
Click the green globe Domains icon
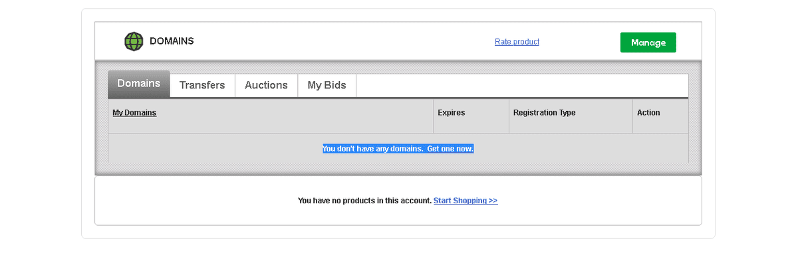tap(134, 41)
